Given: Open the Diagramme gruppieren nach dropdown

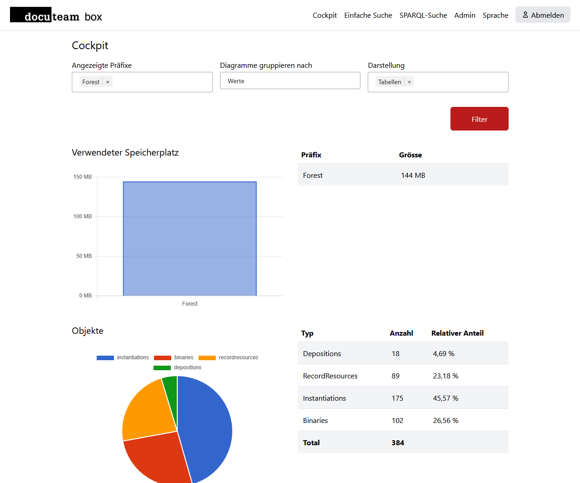Looking at the screenshot, I should click(290, 81).
